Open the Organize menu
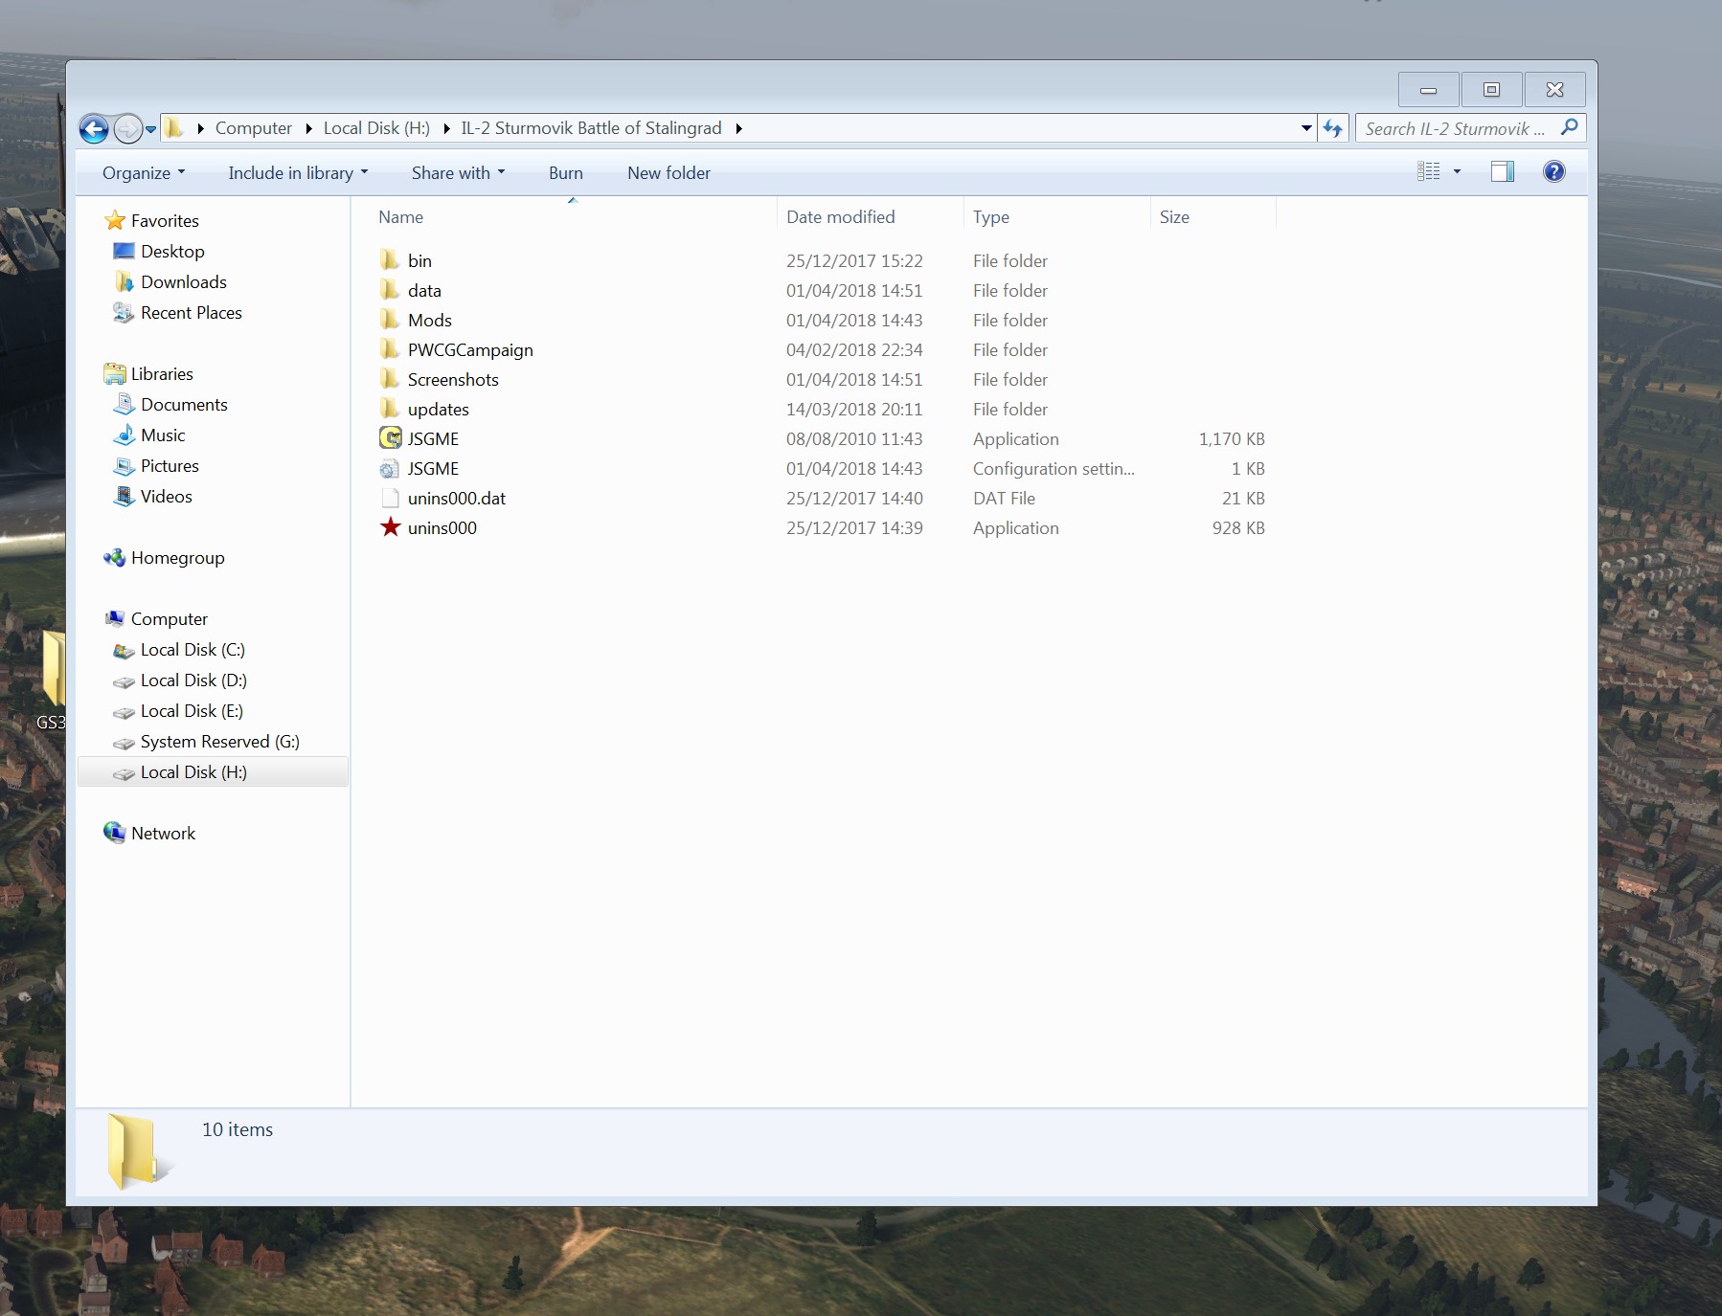The width and height of the screenshot is (1722, 1316). tap(144, 173)
